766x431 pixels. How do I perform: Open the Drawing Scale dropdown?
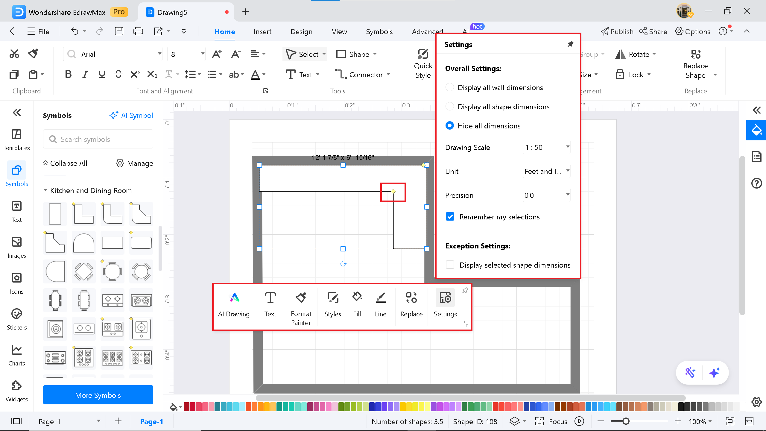pyautogui.click(x=546, y=147)
